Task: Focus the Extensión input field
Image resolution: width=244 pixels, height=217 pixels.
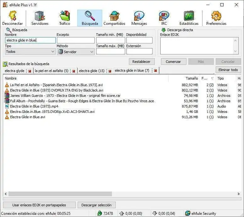Action: point(139,51)
